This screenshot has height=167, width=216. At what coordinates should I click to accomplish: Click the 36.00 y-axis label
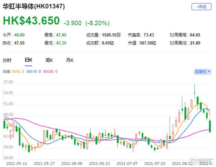(8, 157)
